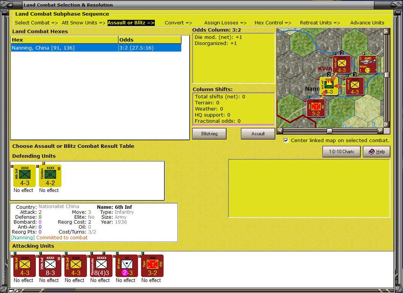Open Help for land combat
The image size is (403, 293).
click(377, 152)
